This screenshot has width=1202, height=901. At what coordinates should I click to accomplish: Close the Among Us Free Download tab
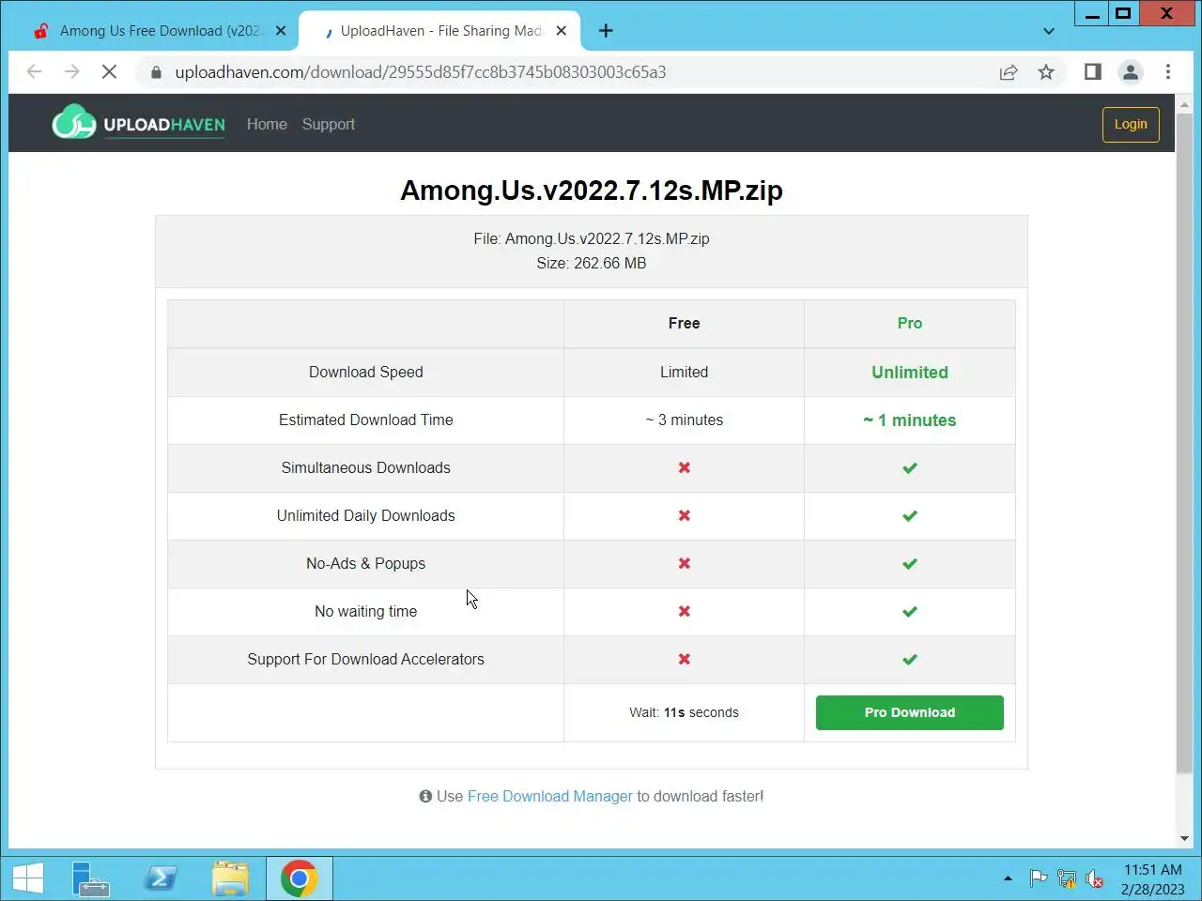pyautogui.click(x=280, y=31)
